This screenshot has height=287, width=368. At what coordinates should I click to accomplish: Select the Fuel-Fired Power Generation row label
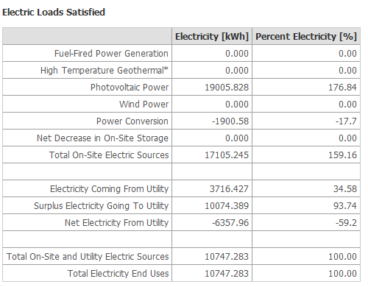111,53
